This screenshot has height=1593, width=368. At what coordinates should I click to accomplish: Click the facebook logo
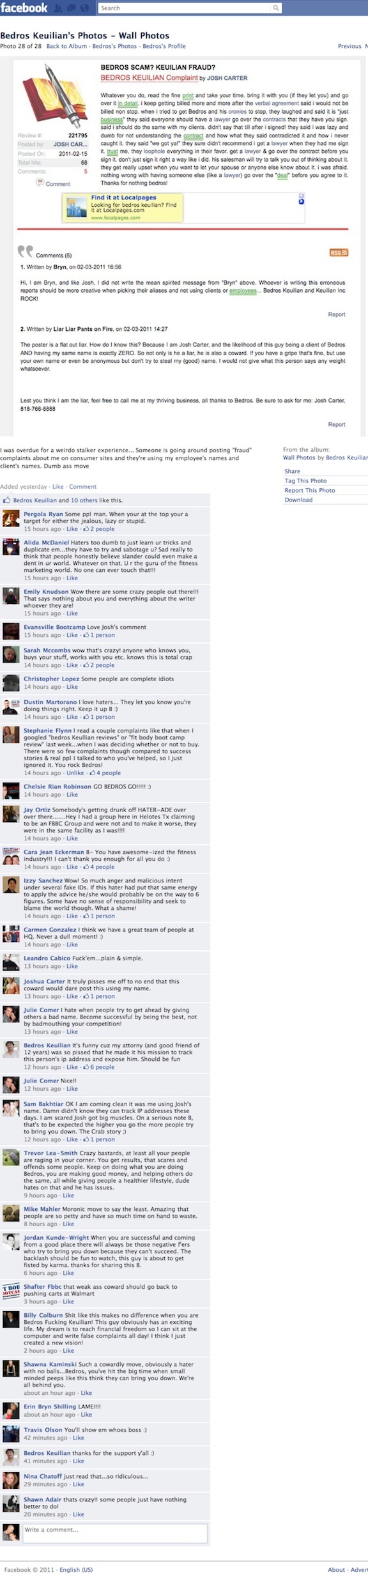tap(24, 8)
